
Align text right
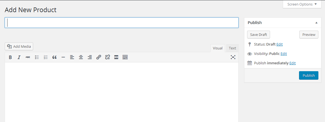pos(90,57)
